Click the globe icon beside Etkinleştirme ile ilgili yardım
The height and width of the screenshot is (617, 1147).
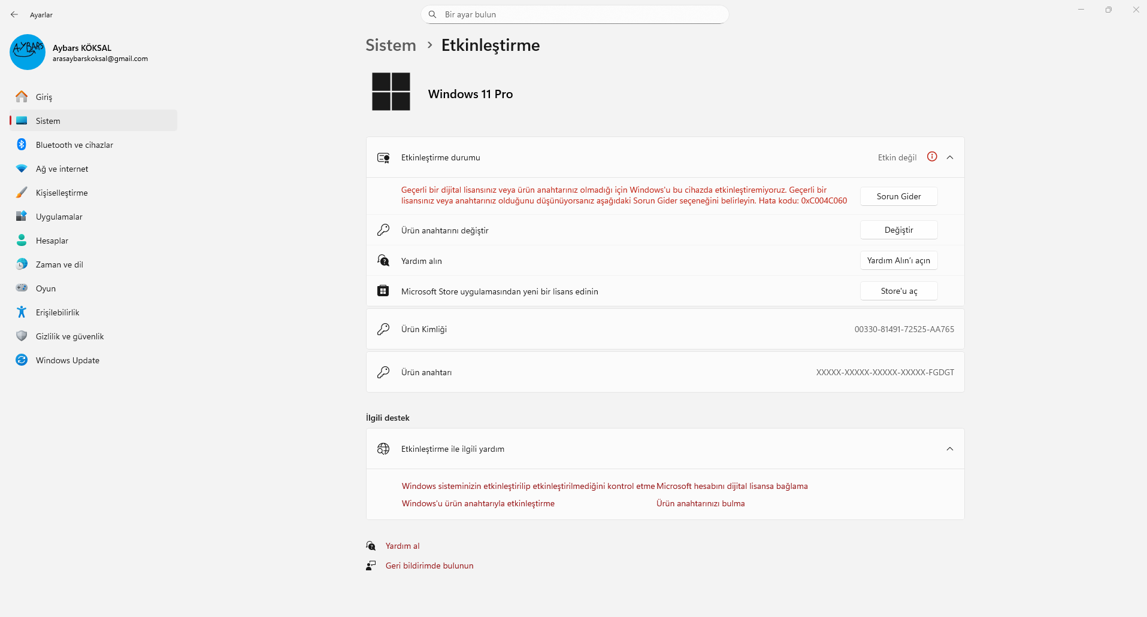(x=383, y=449)
